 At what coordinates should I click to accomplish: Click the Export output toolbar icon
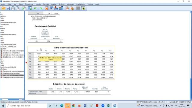(x=24, y=8)
